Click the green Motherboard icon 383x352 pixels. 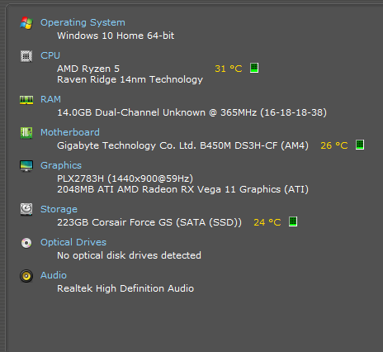tap(26, 133)
